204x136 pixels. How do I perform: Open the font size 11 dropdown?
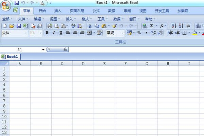pyautogui.click(x=40, y=33)
